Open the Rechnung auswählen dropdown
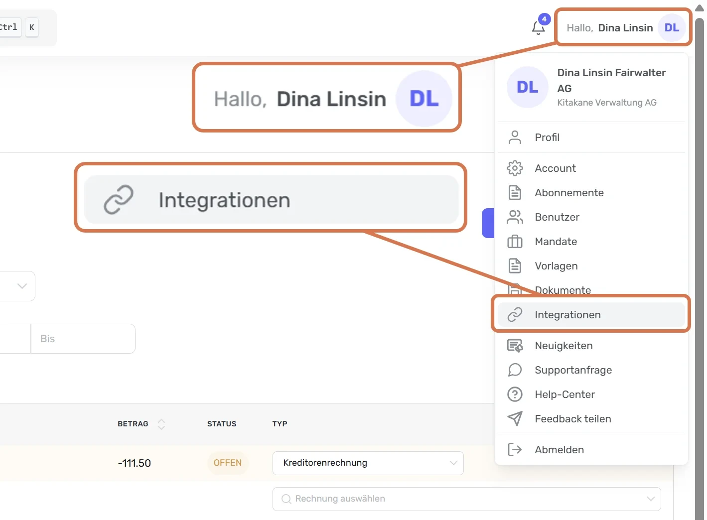This screenshot has height=520, width=707. (467, 499)
